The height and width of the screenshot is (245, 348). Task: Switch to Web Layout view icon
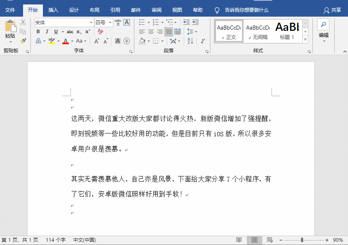(269, 240)
